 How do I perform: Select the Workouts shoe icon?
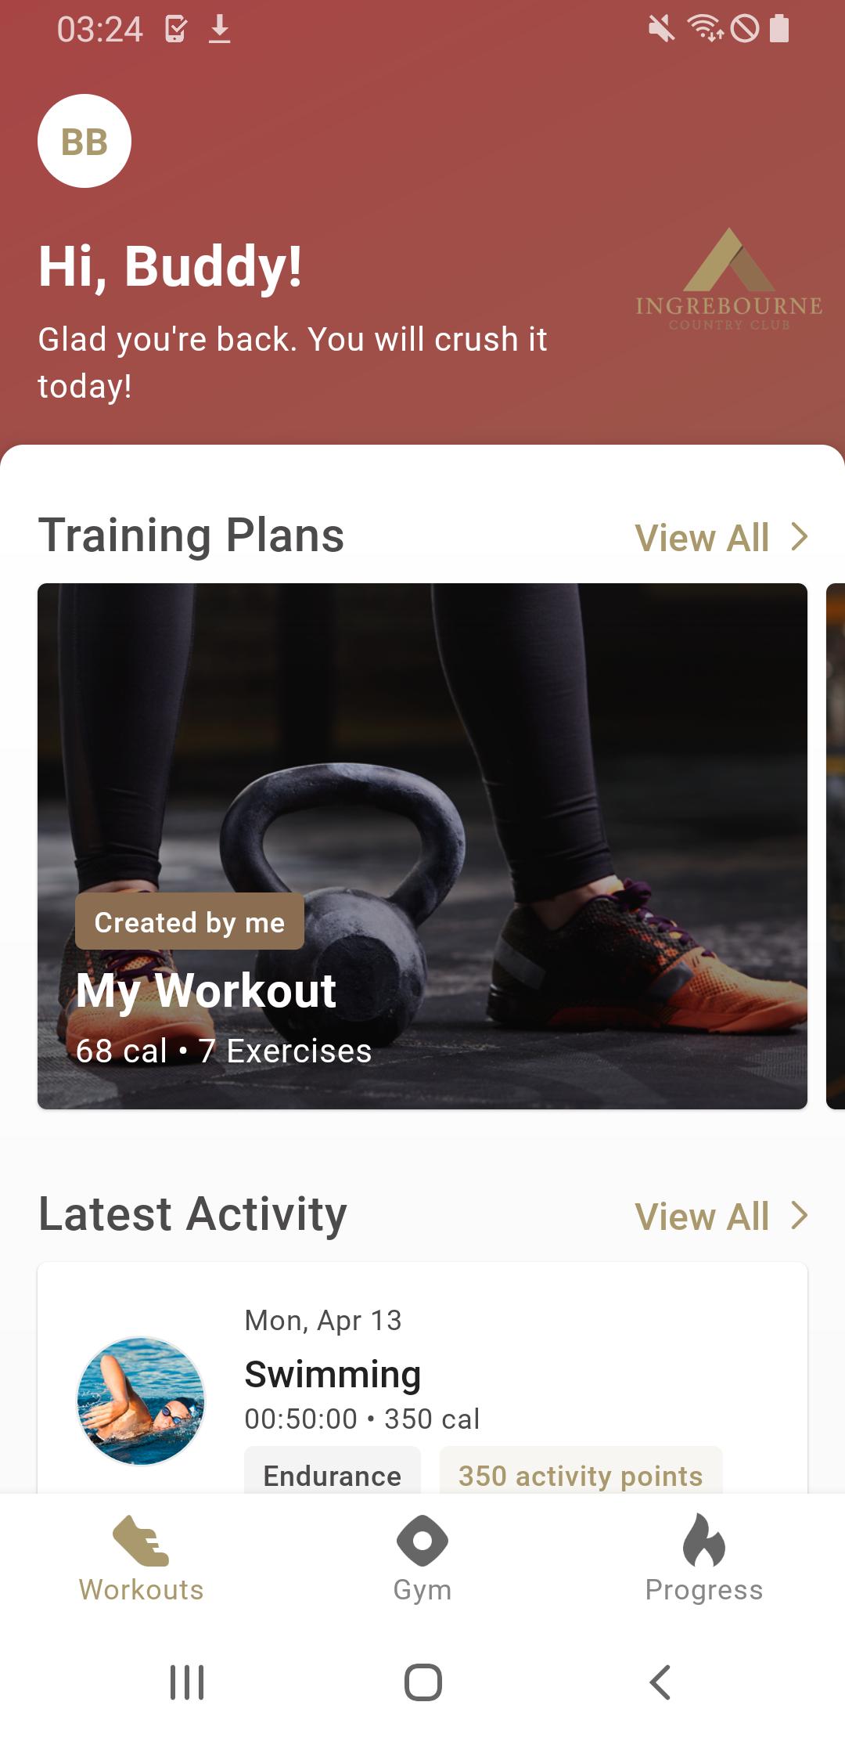[x=141, y=1540]
